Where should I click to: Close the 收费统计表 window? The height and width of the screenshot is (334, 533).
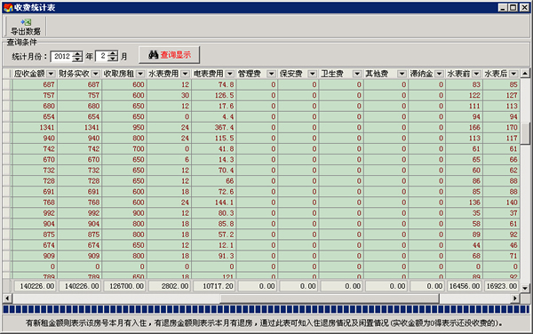click(524, 7)
